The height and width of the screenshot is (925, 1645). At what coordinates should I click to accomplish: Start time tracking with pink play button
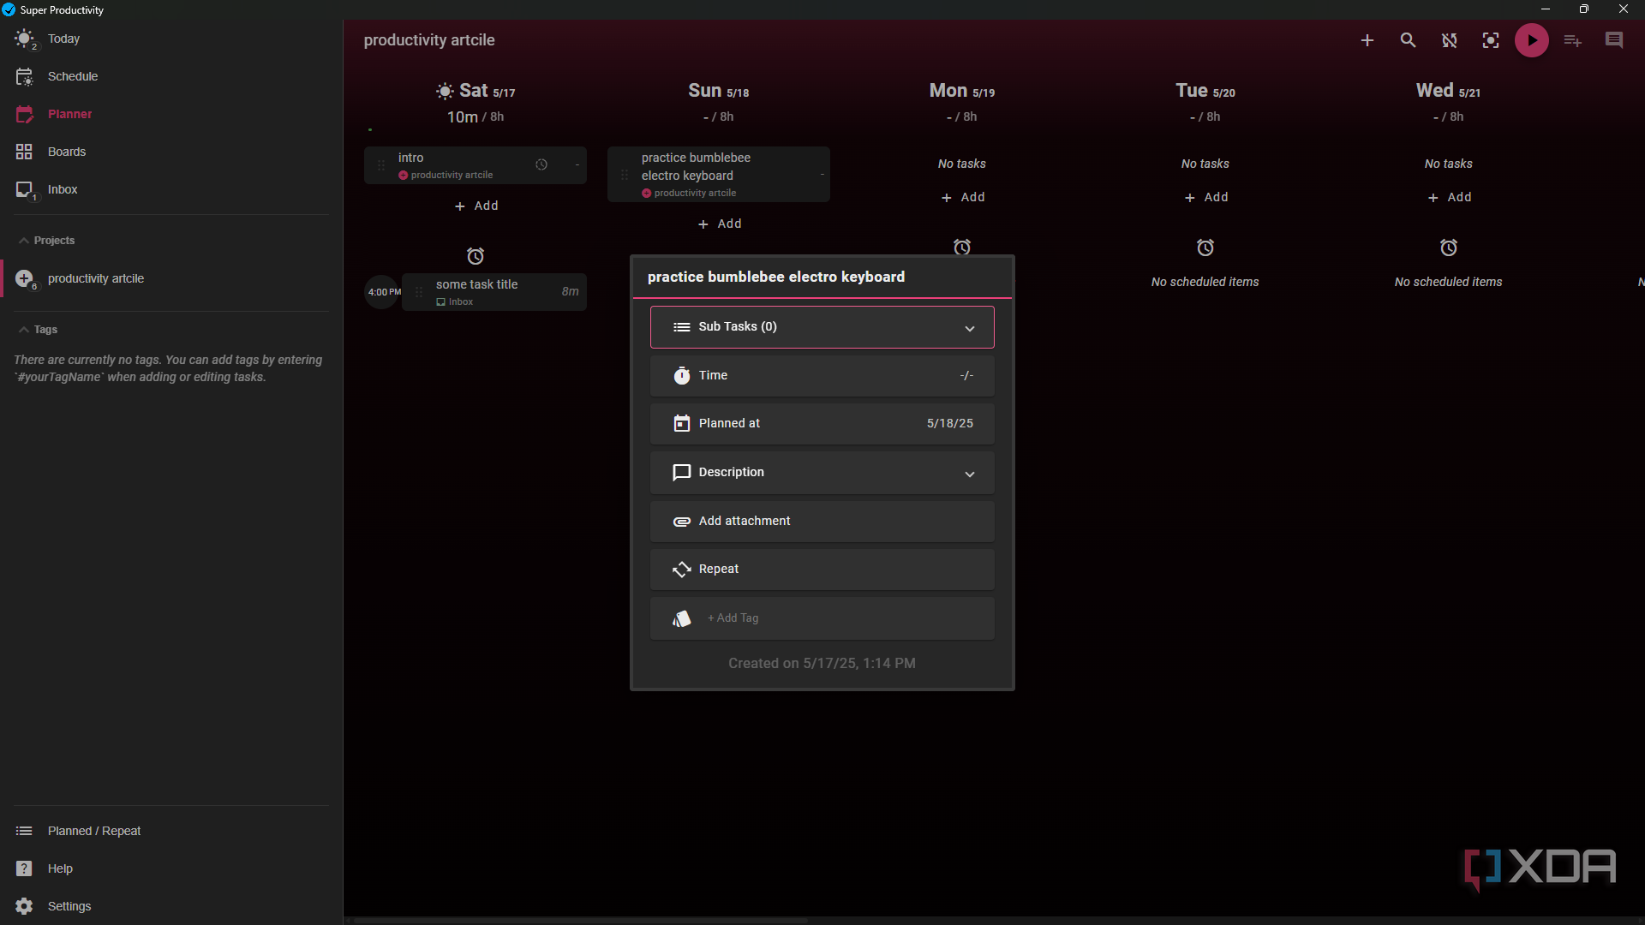tap(1532, 40)
